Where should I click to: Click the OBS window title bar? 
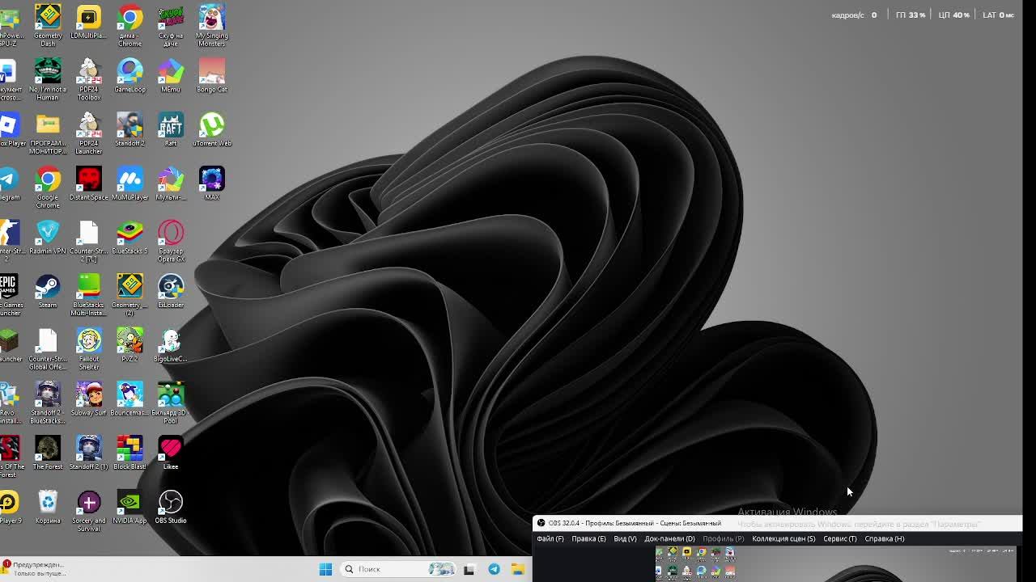tap(777, 523)
